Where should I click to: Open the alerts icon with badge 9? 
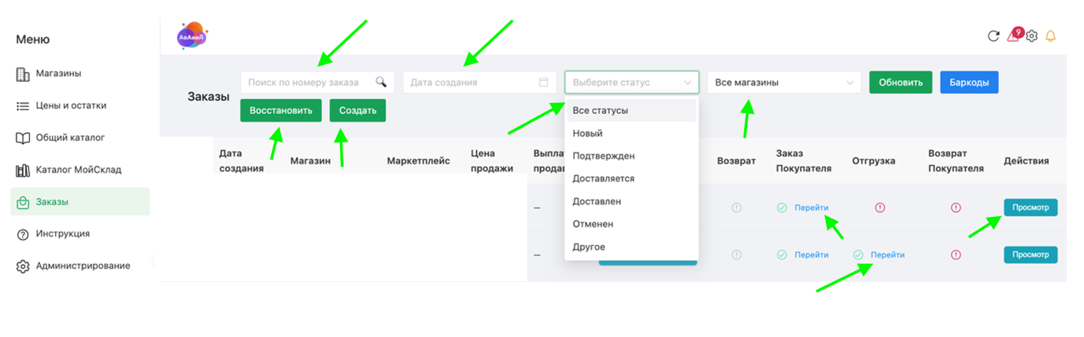pyautogui.click(x=1014, y=36)
